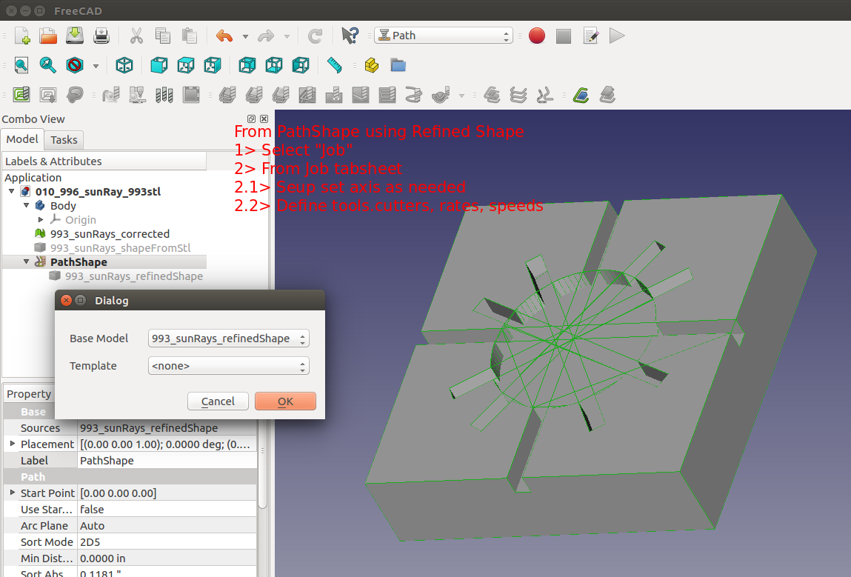Click the Create Part yellow icon

point(372,65)
